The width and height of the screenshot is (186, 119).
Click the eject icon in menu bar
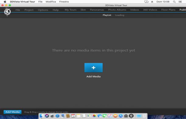click(152, 2)
